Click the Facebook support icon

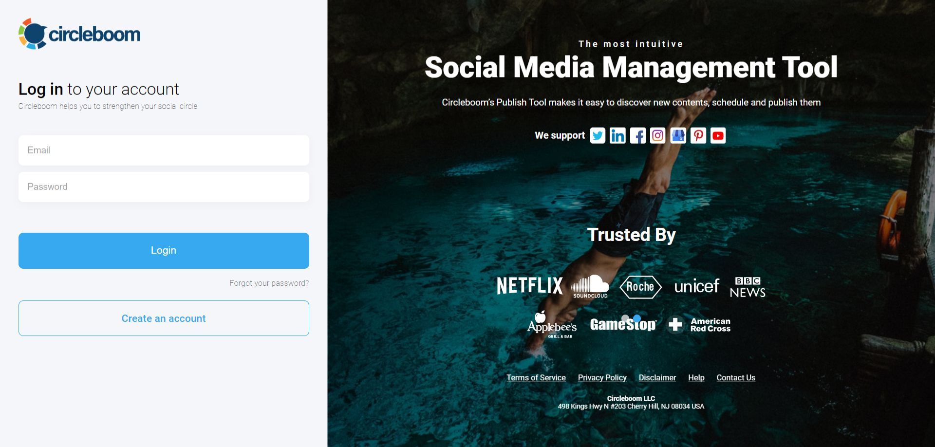click(638, 135)
